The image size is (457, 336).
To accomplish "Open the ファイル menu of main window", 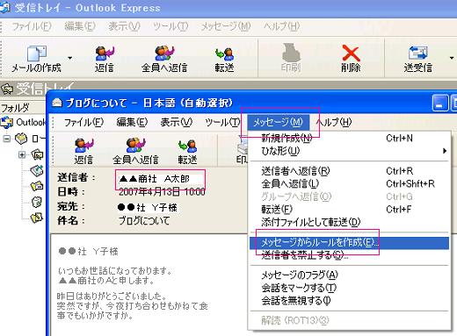I will point(32,26).
